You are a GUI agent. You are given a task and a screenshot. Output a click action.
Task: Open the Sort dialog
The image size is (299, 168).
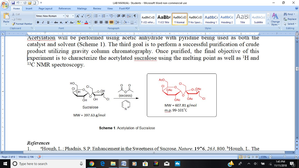(129, 16)
